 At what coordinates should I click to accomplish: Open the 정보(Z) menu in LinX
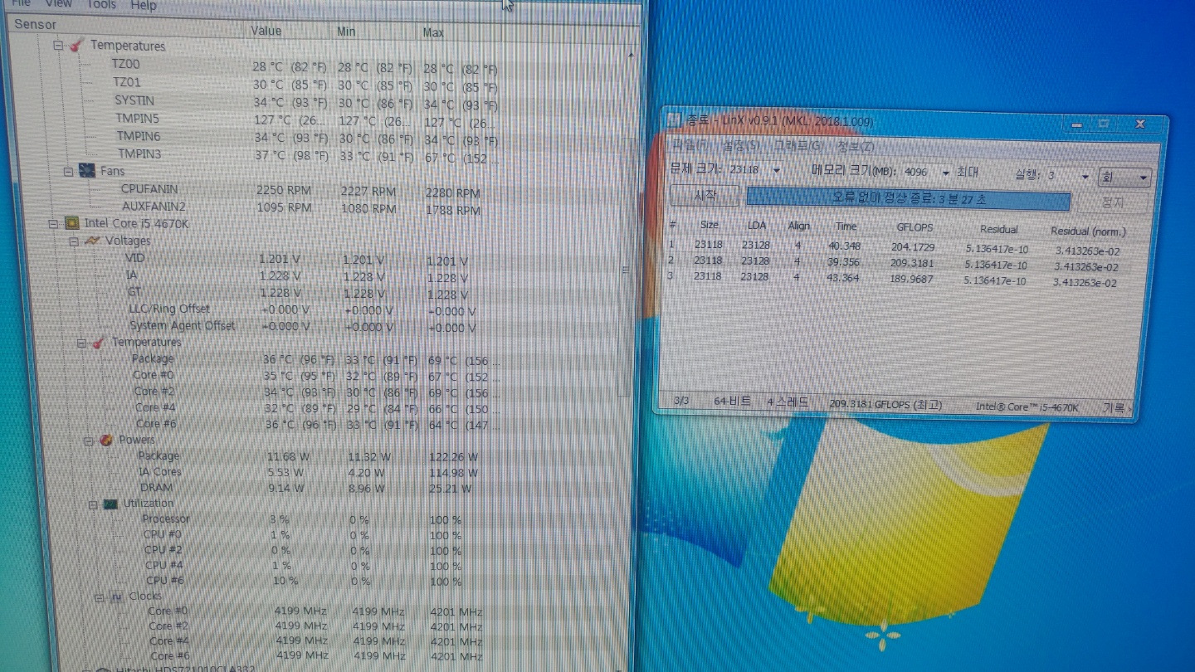tap(855, 148)
